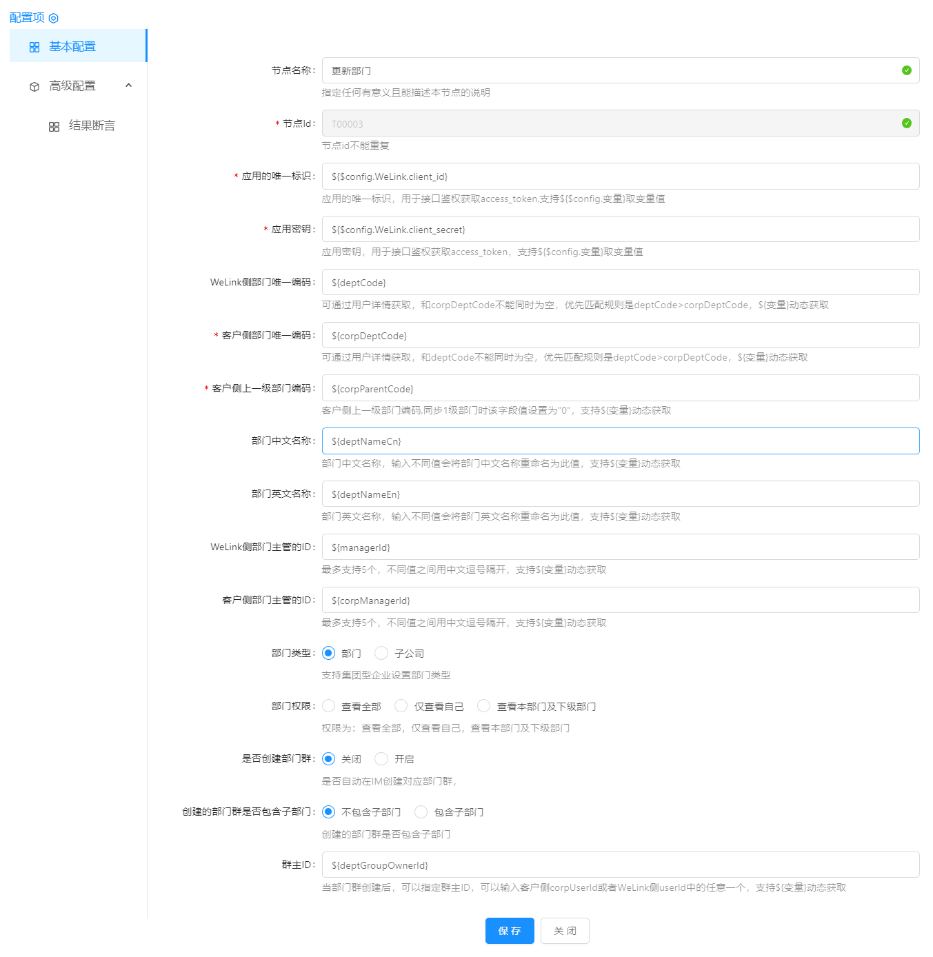Image resolution: width=933 pixels, height=957 pixels.
Task: Choose 仅查看自己 permission option
Action: coord(401,706)
